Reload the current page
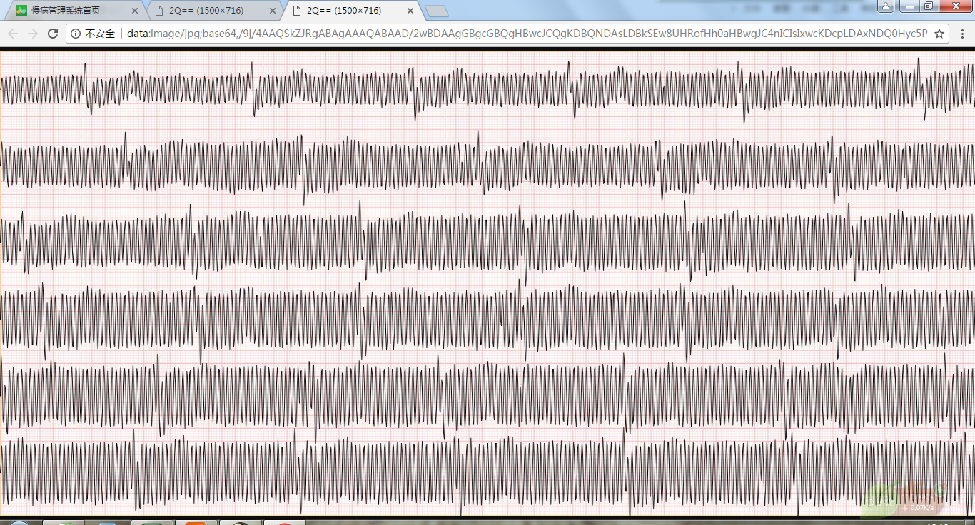 pyautogui.click(x=53, y=34)
